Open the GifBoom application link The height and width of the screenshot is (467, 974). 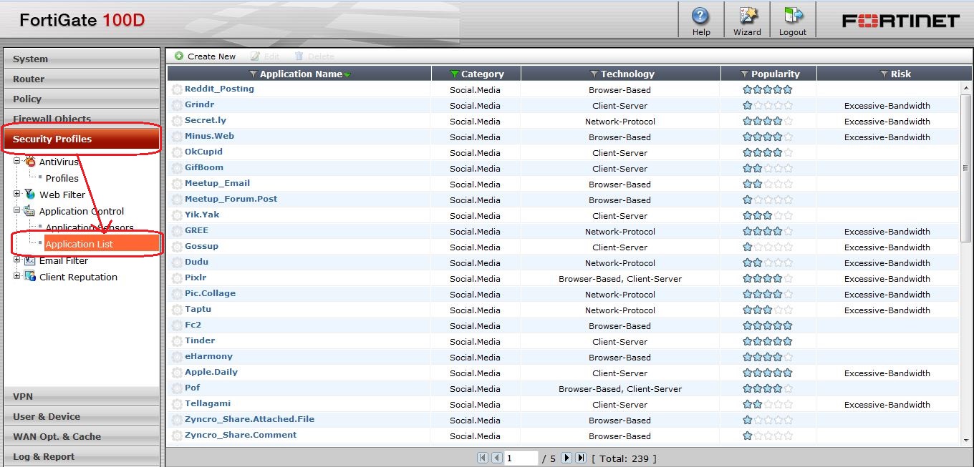[204, 167]
